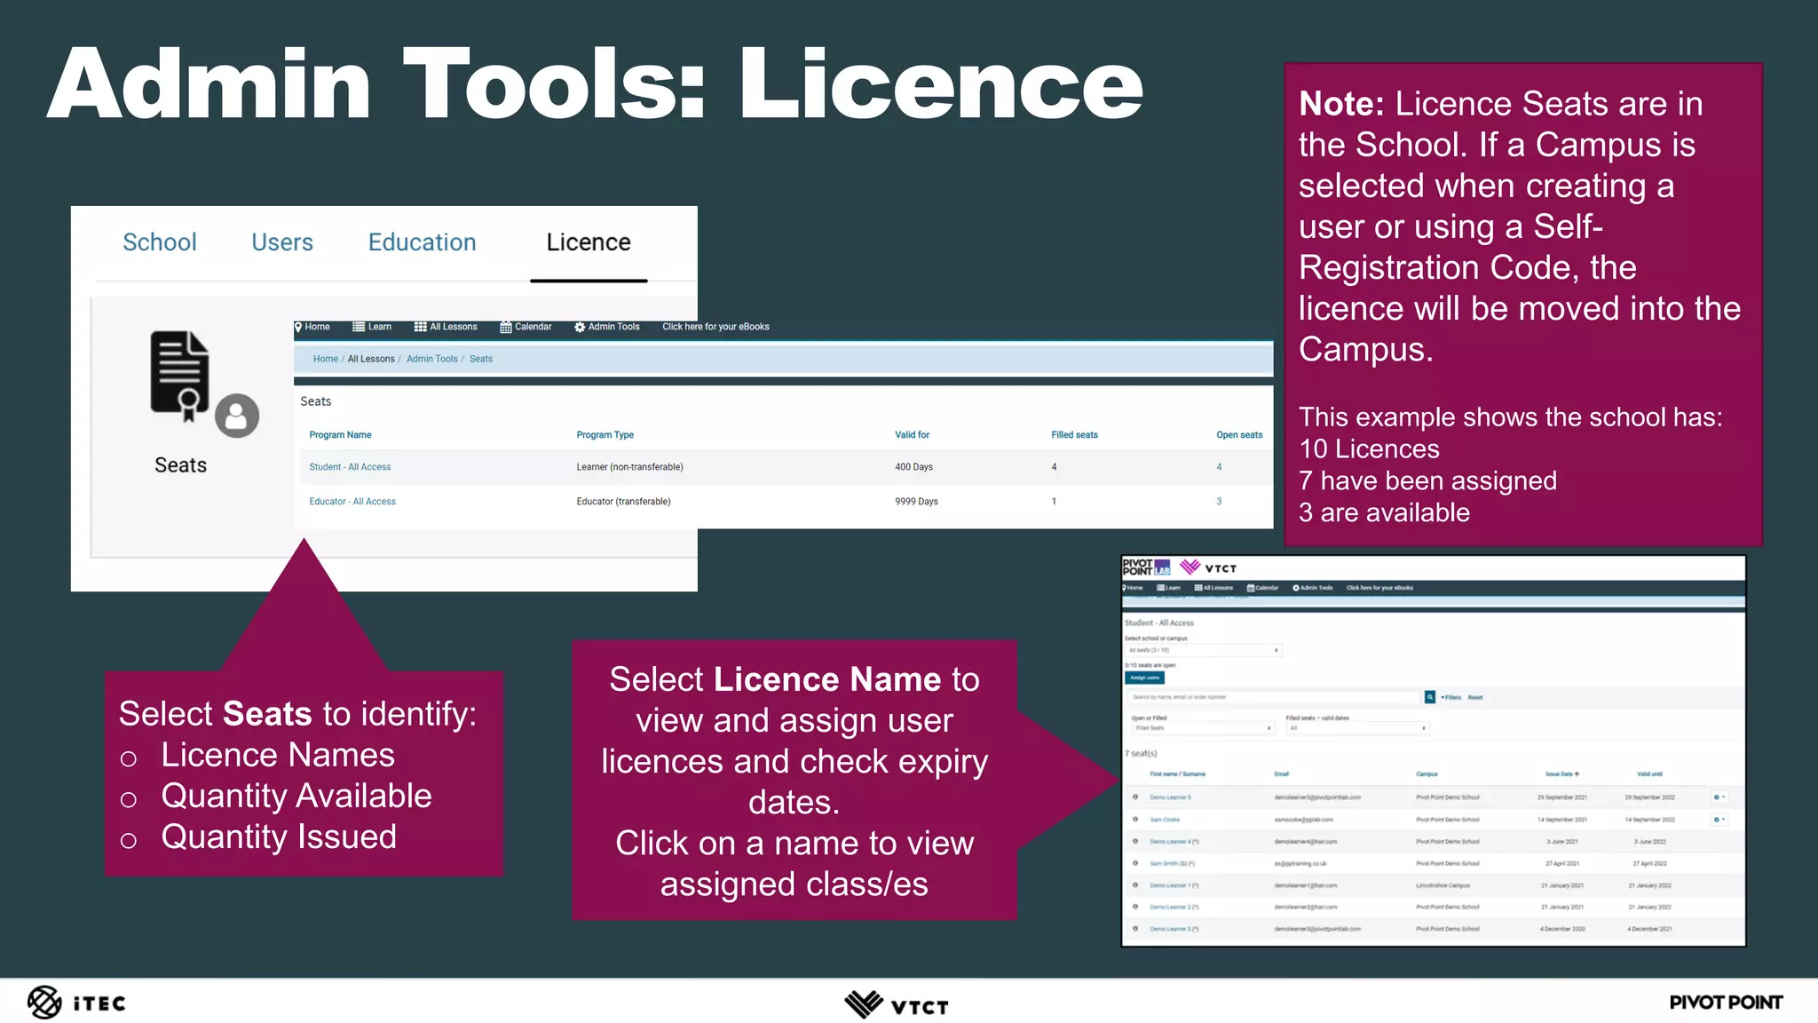Click the Learn list icon
The height and width of the screenshot is (1023, 1818).
pyautogui.click(x=359, y=327)
